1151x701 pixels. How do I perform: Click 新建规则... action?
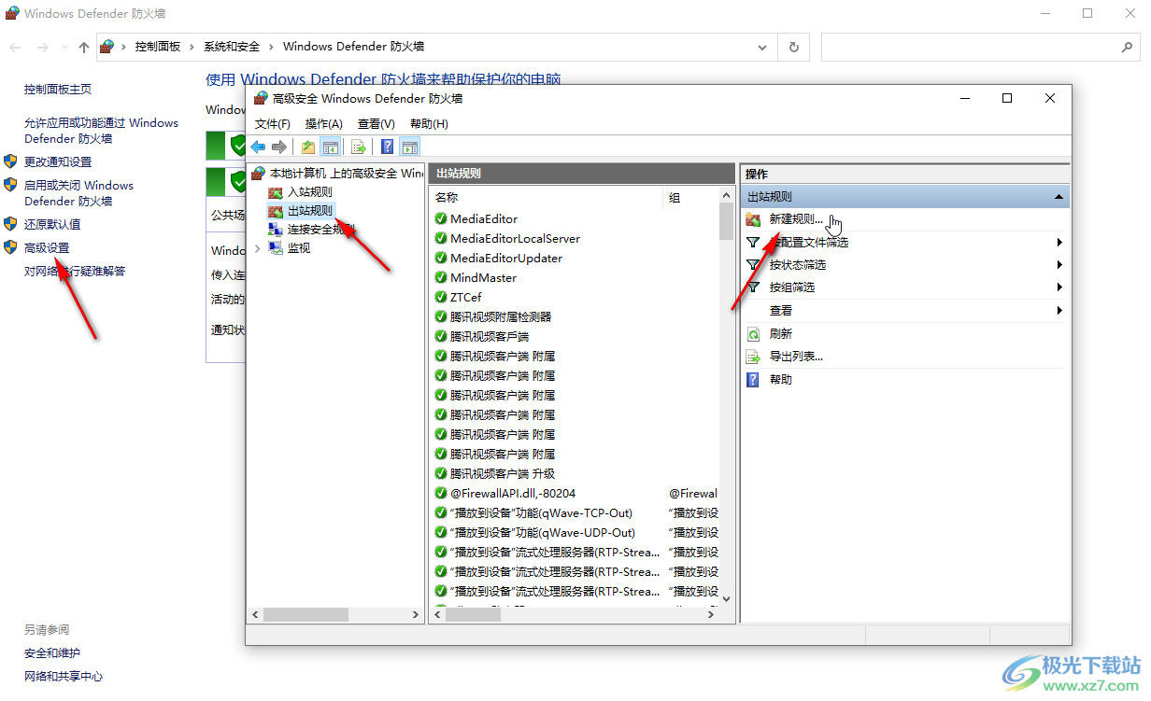[796, 219]
